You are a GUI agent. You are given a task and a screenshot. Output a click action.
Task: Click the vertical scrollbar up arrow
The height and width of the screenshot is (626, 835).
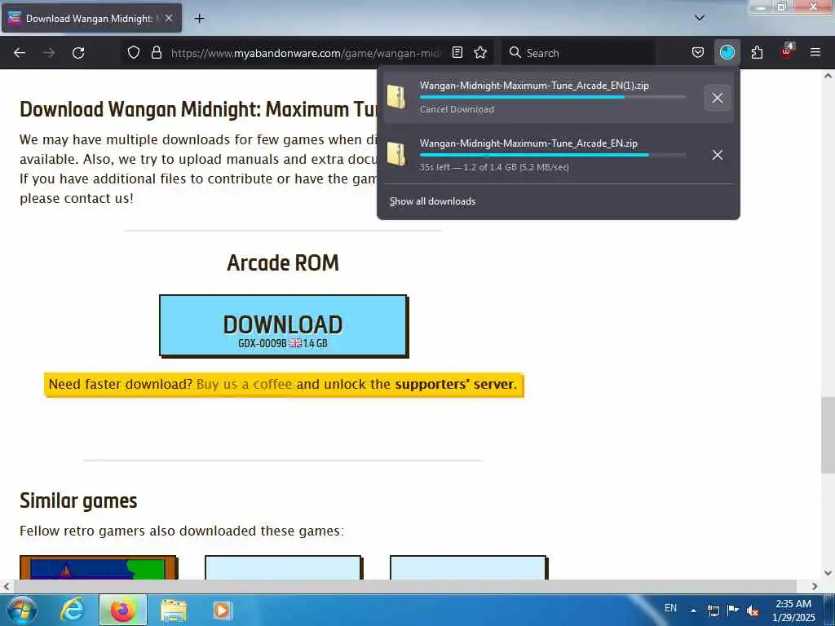pos(828,76)
